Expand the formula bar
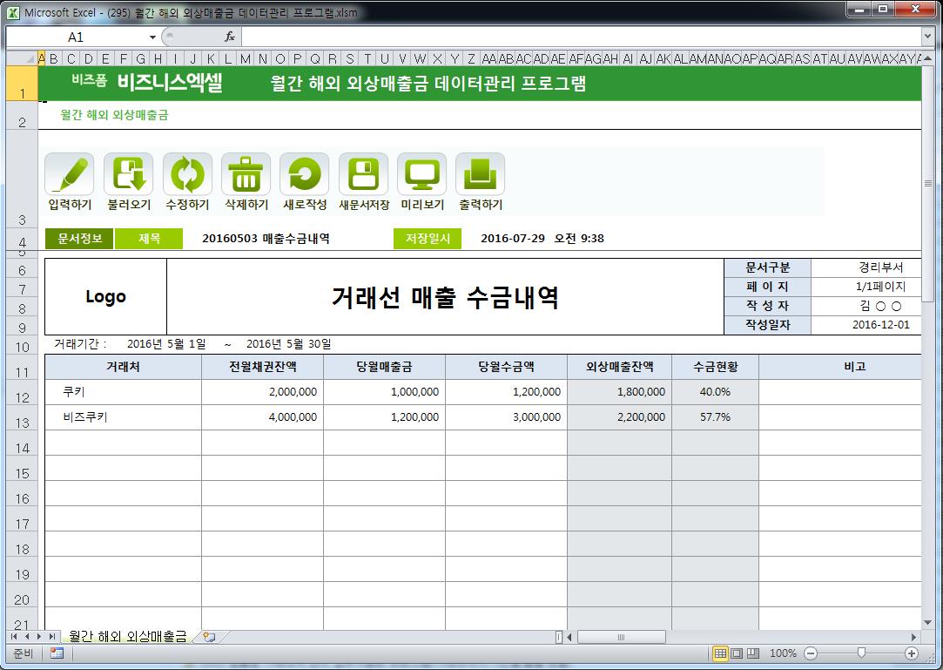This screenshot has width=943, height=670. tap(927, 37)
